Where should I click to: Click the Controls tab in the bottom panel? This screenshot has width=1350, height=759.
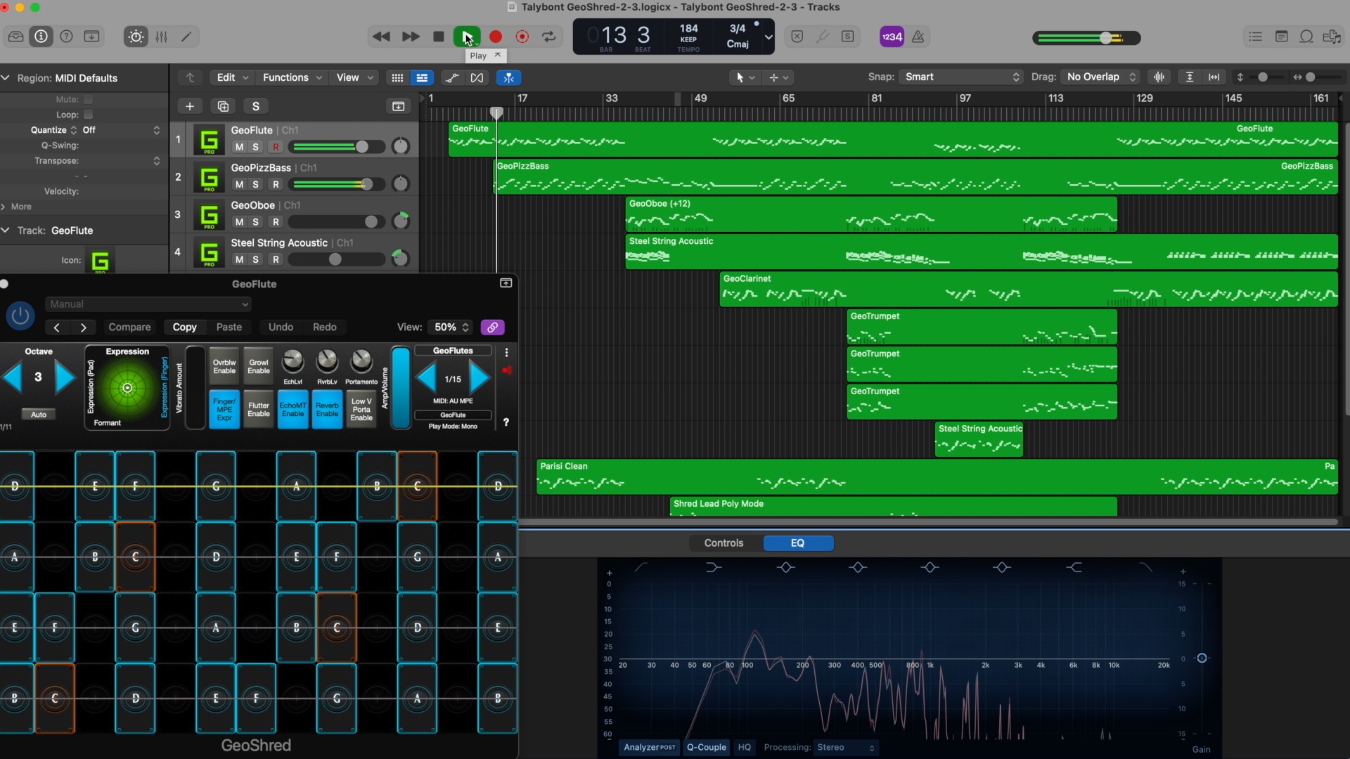pos(724,543)
